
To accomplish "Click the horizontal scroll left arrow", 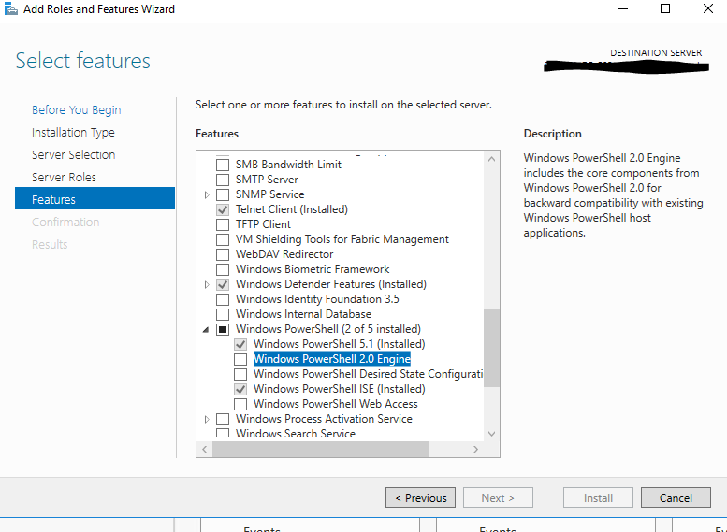I will coord(205,449).
